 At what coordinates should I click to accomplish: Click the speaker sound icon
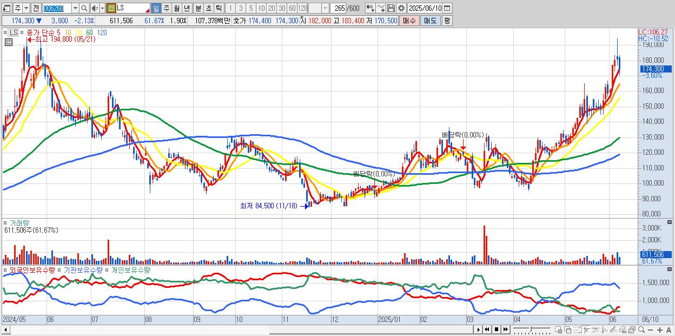click(x=95, y=9)
